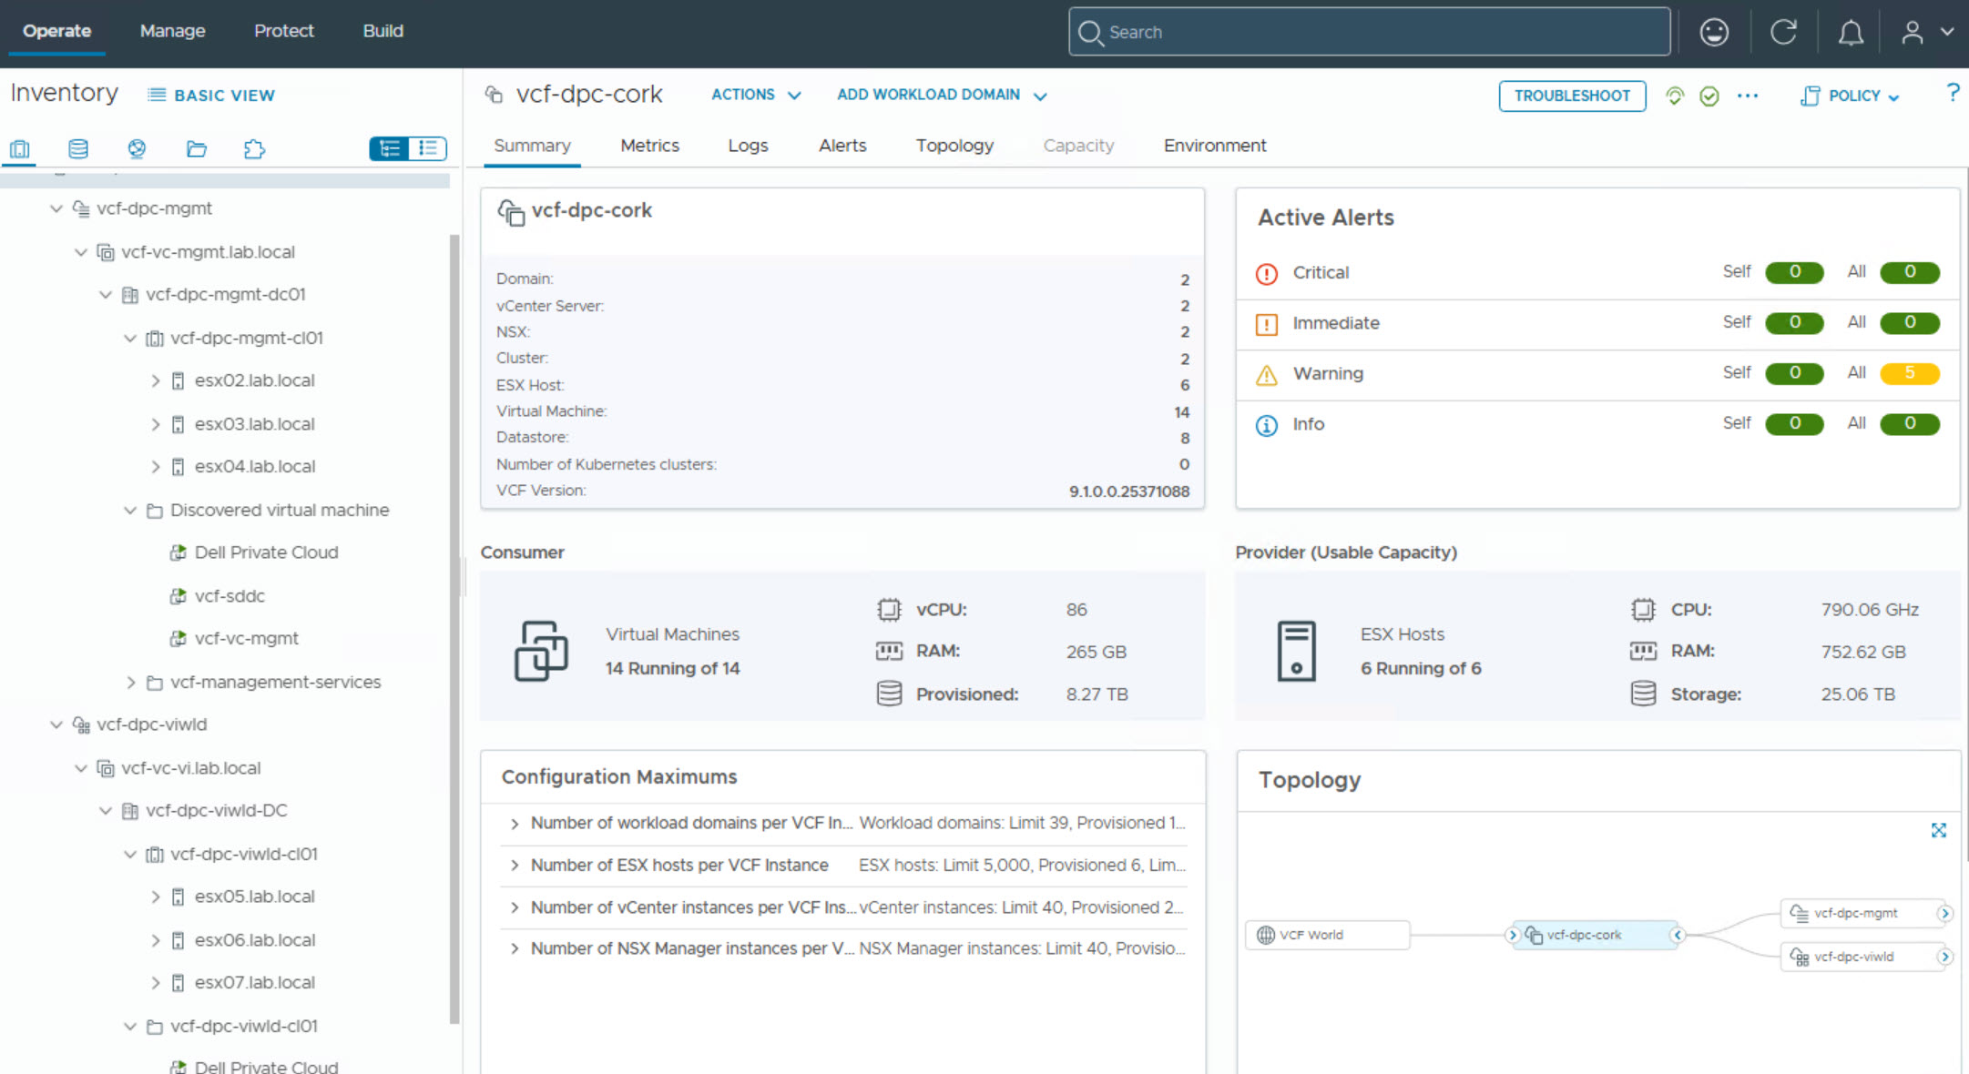
Task: Switch inventory to list view toggle
Action: point(427,148)
